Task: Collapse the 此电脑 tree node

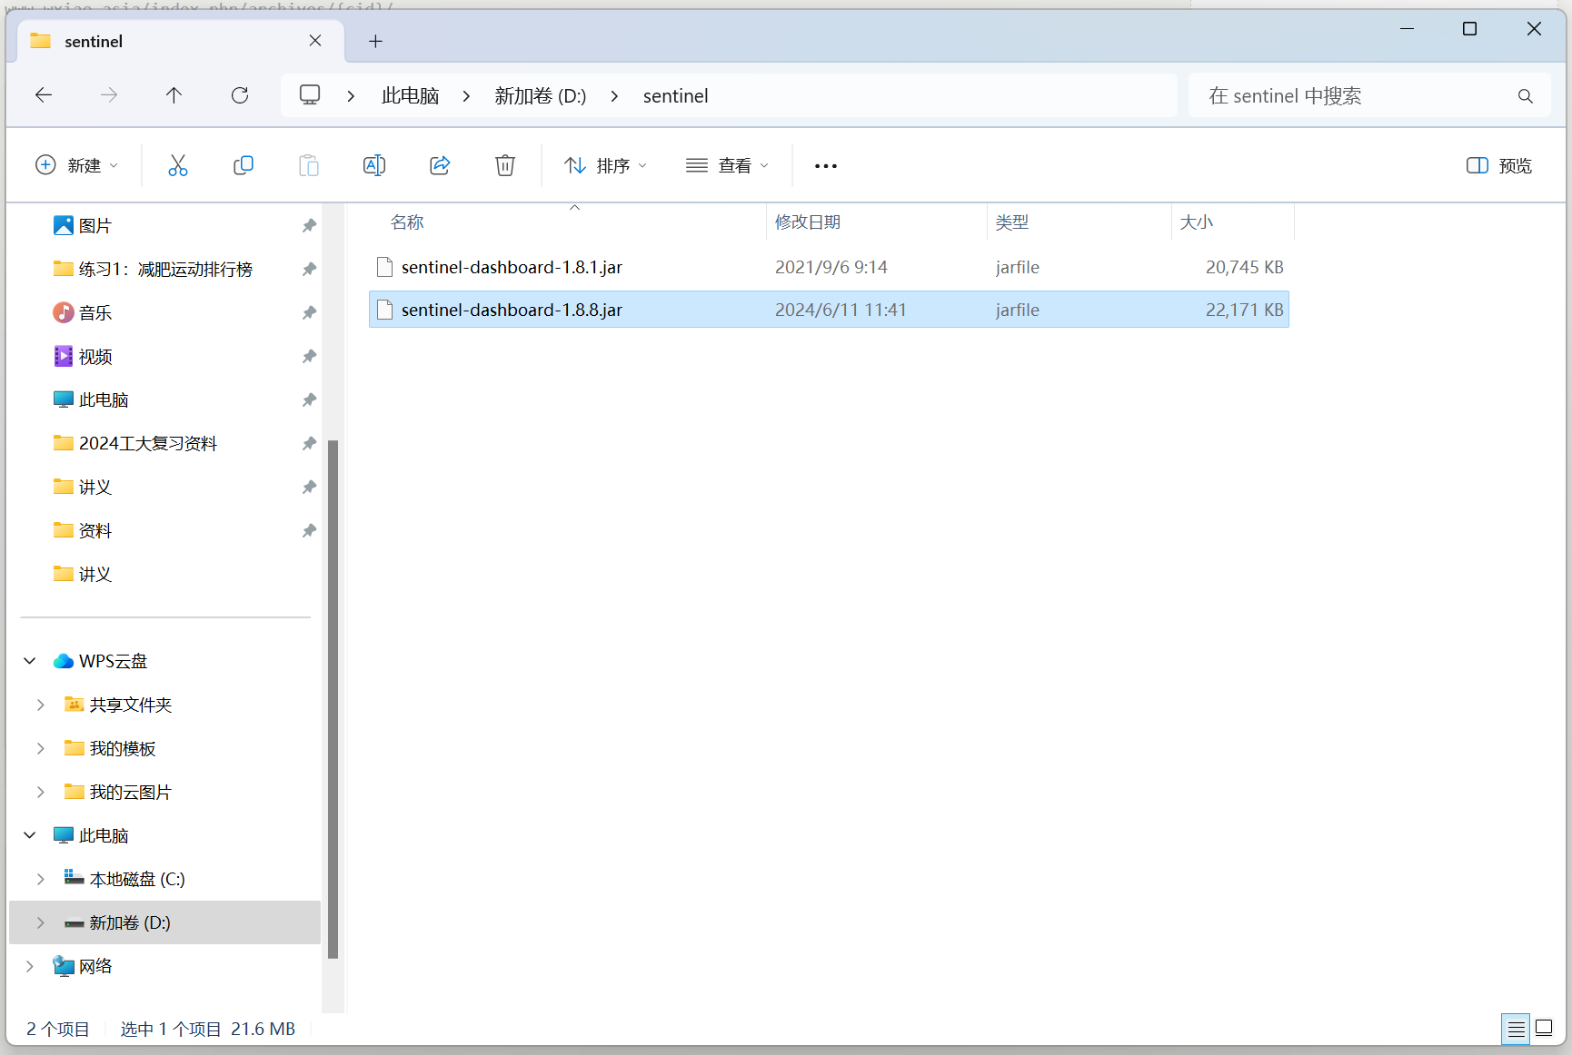Action: (30, 835)
